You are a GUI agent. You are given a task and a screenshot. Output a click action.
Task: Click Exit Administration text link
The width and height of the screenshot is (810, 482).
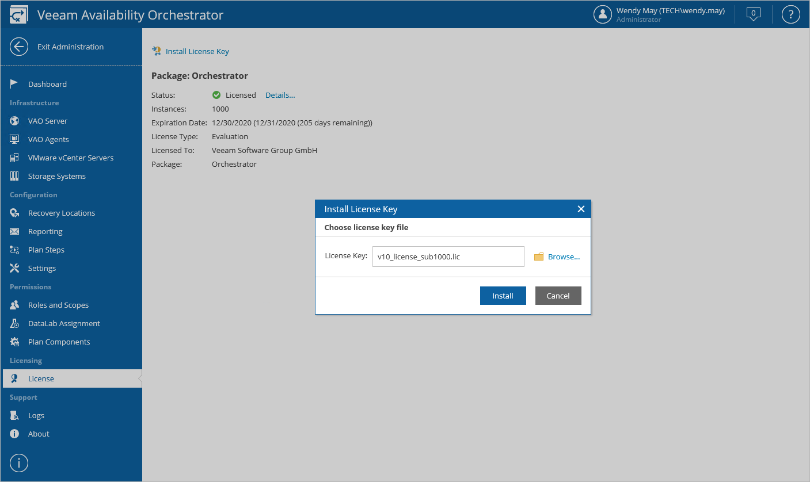tap(70, 47)
